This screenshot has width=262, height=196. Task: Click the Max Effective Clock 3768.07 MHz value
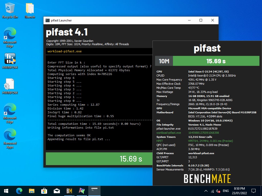click(x=196, y=84)
